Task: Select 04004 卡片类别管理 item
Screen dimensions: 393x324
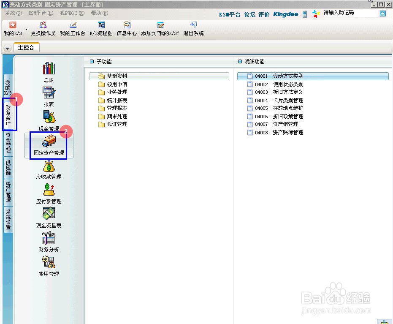Action: tap(275, 100)
